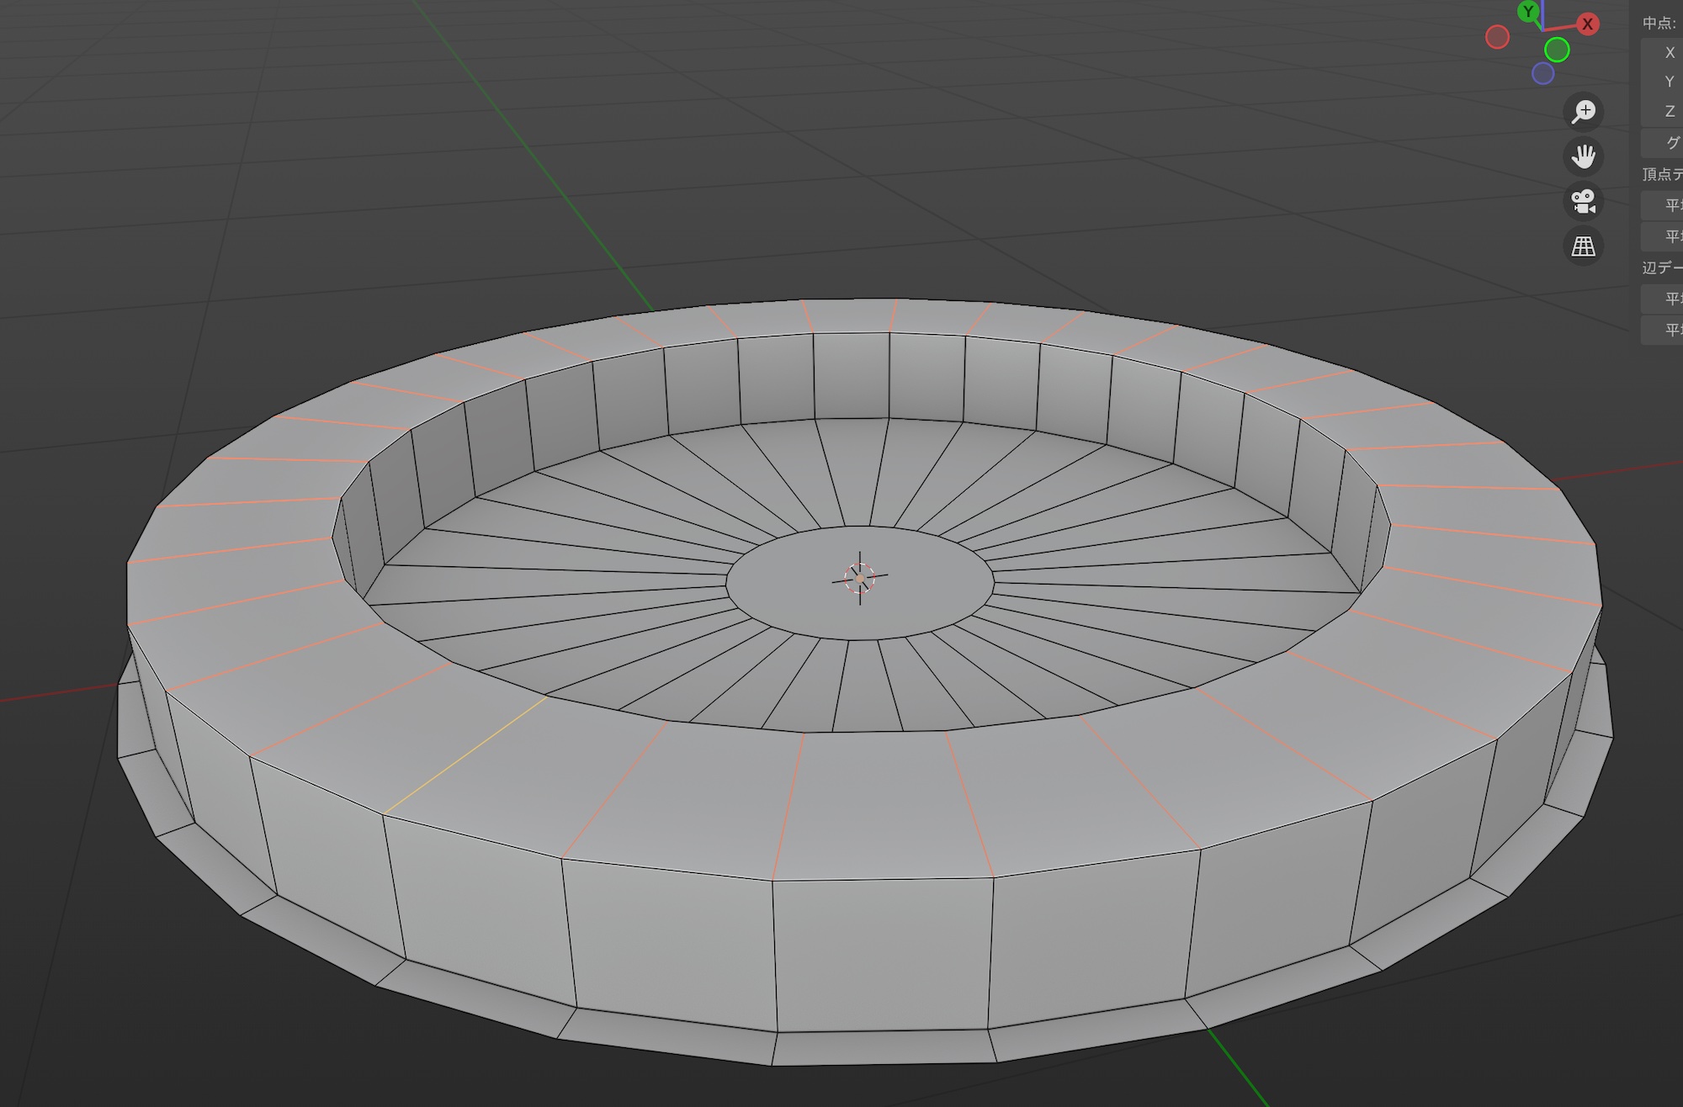This screenshot has width=1683, height=1107.
Task: Click the green Y axis gizmo ball
Action: (1529, 12)
